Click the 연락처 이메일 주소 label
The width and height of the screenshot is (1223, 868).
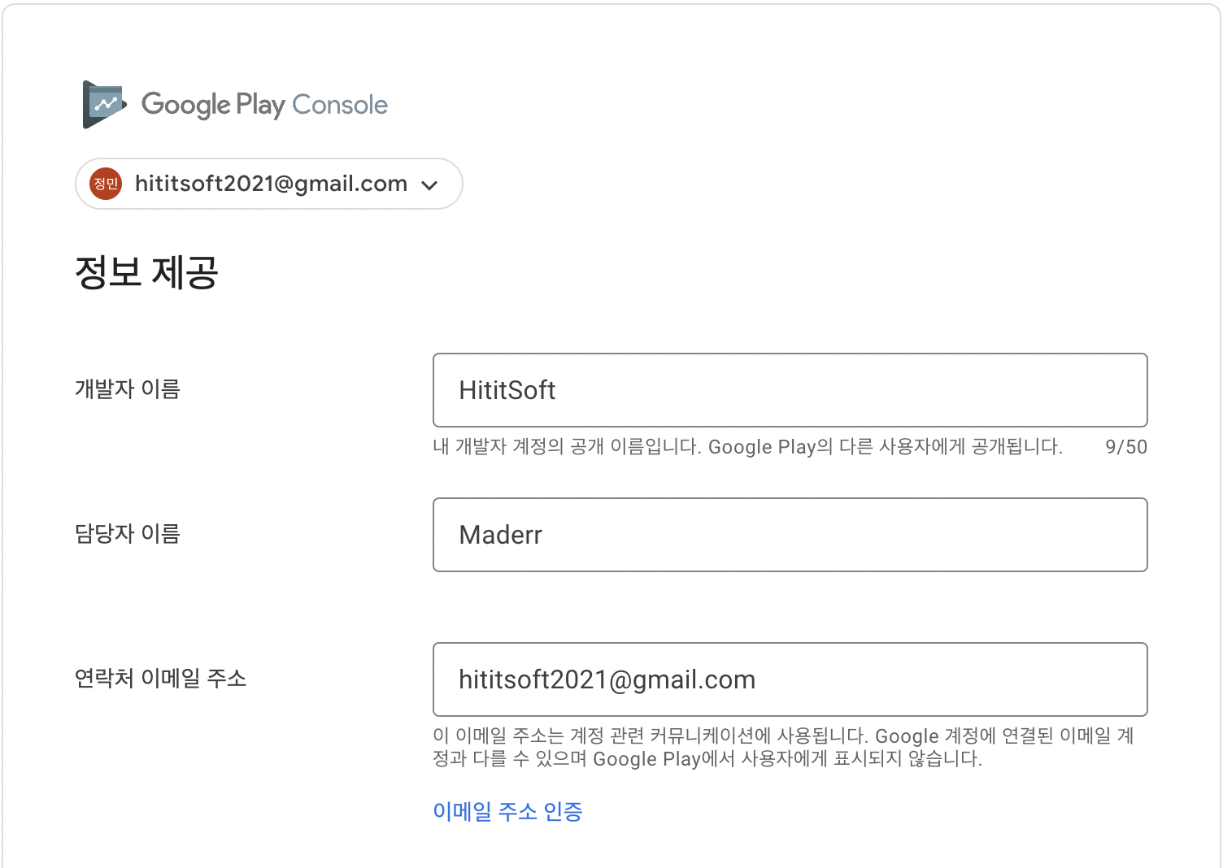pyautogui.click(x=160, y=679)
